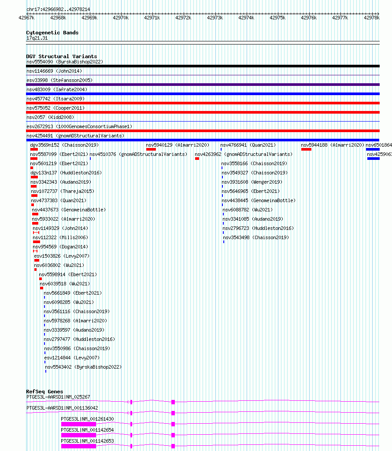Open variant nsv1146669 (John2014)
Viewport: 392px width, 451px height.
click(54, 71)
